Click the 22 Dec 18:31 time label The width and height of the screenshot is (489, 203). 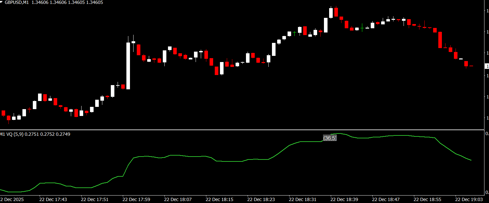pyautogui.click(x=302, y=199)
